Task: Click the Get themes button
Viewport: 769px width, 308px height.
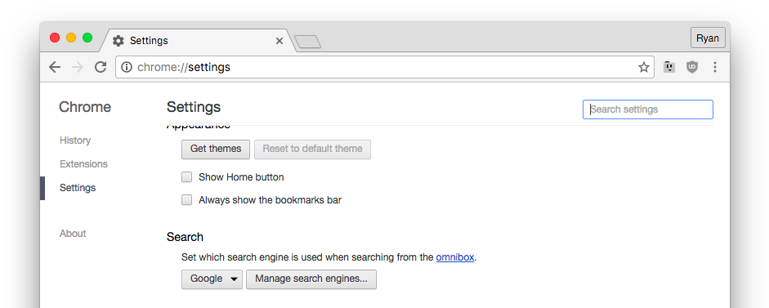Action: pos(216,149)
